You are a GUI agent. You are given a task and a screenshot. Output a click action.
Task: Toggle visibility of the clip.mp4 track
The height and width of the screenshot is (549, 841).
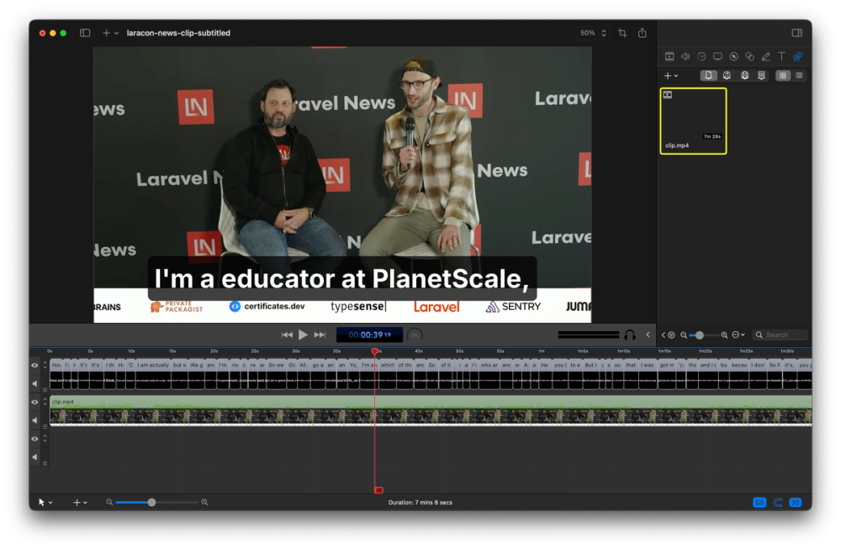pos(35,402)
